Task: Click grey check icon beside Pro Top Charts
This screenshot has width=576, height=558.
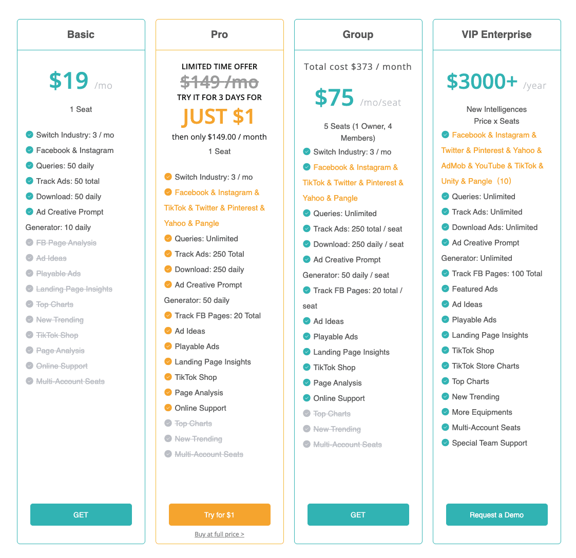Action: (x=168, y=423)
